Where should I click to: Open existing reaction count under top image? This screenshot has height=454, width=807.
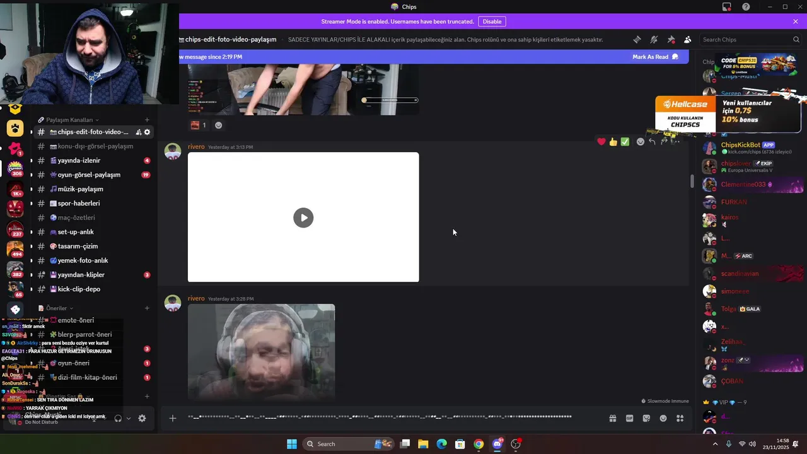click(x=199, y=125)
